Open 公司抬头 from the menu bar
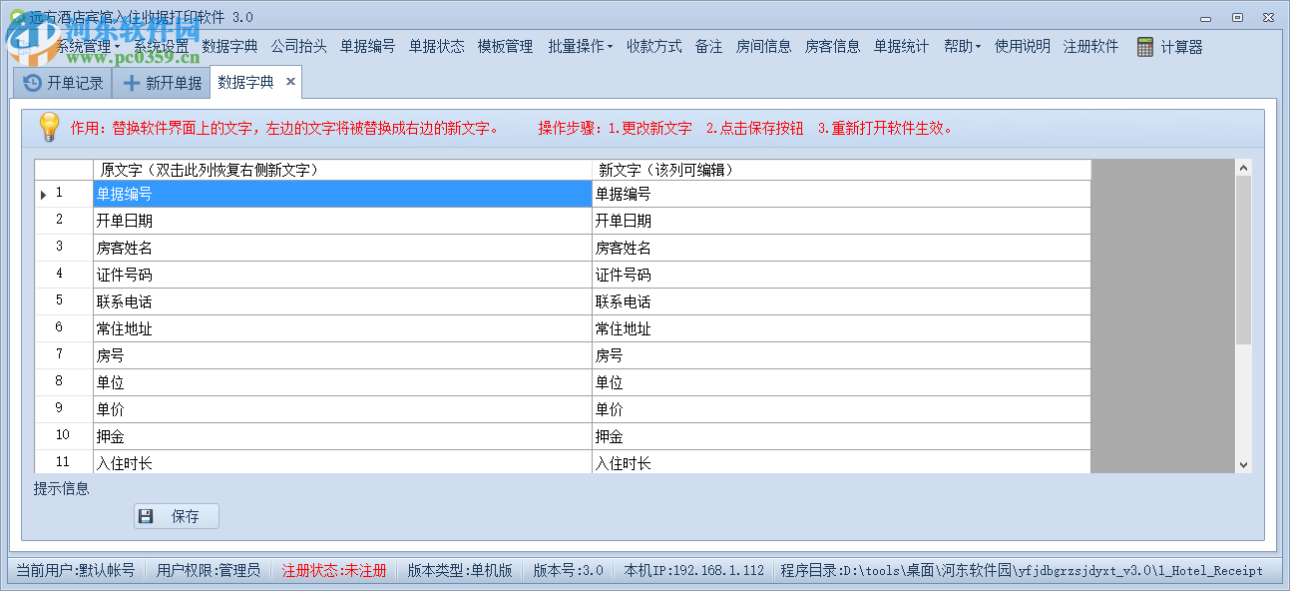This screenshot has width=1290, height=591. pos(298,46)
